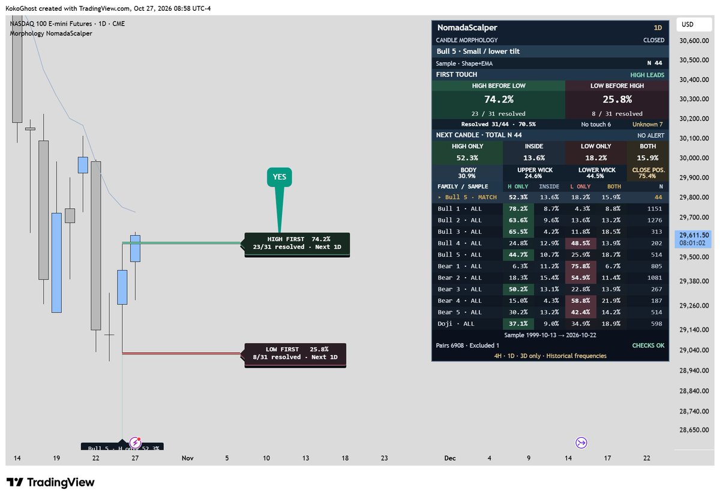
Task: Click the NO ALERT status
Action: coord(651,136)
